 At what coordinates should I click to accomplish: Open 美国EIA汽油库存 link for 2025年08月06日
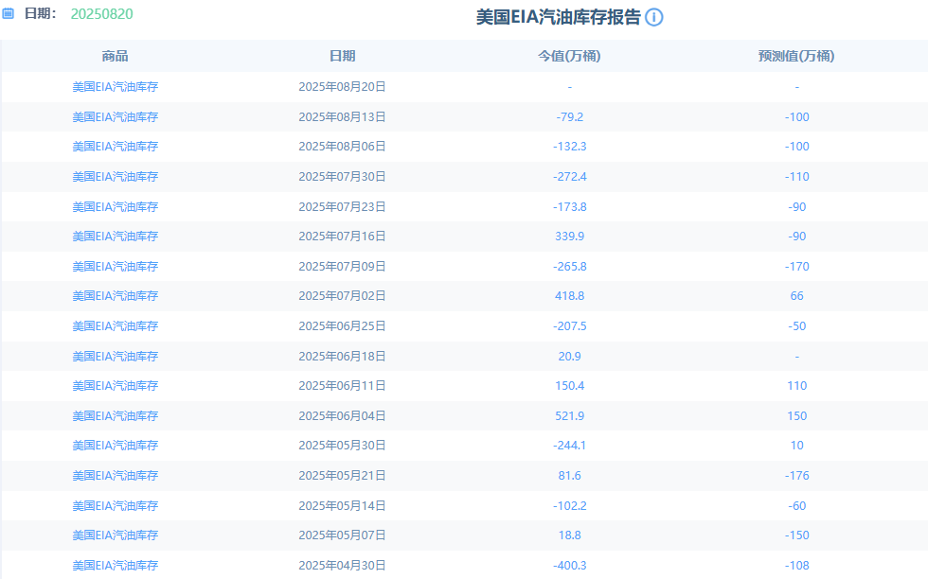point(116,147)
